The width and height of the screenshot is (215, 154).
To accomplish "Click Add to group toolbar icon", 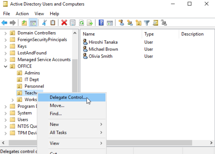I will pyautogui.click(x=164, y=23).
